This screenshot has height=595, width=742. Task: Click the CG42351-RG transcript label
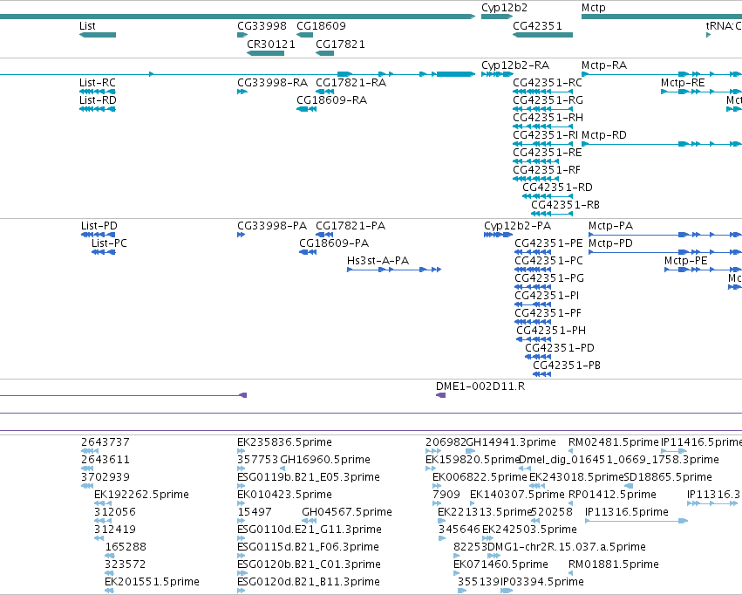pos(548,99)
